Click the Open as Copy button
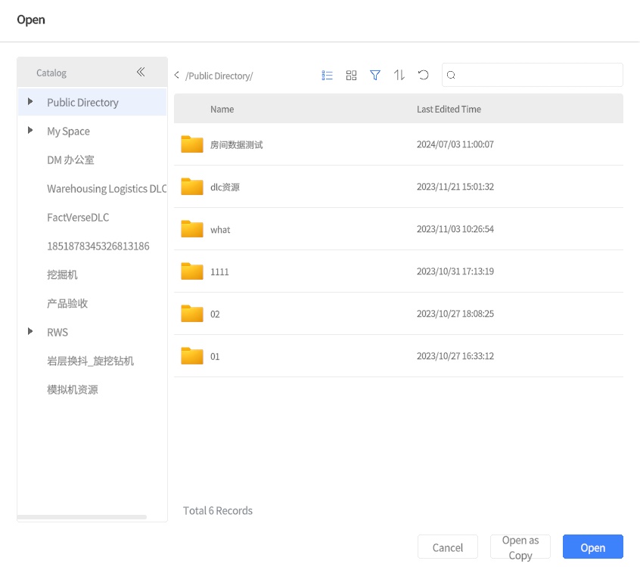Screen dimensions: 640x567 click(520, 547)
